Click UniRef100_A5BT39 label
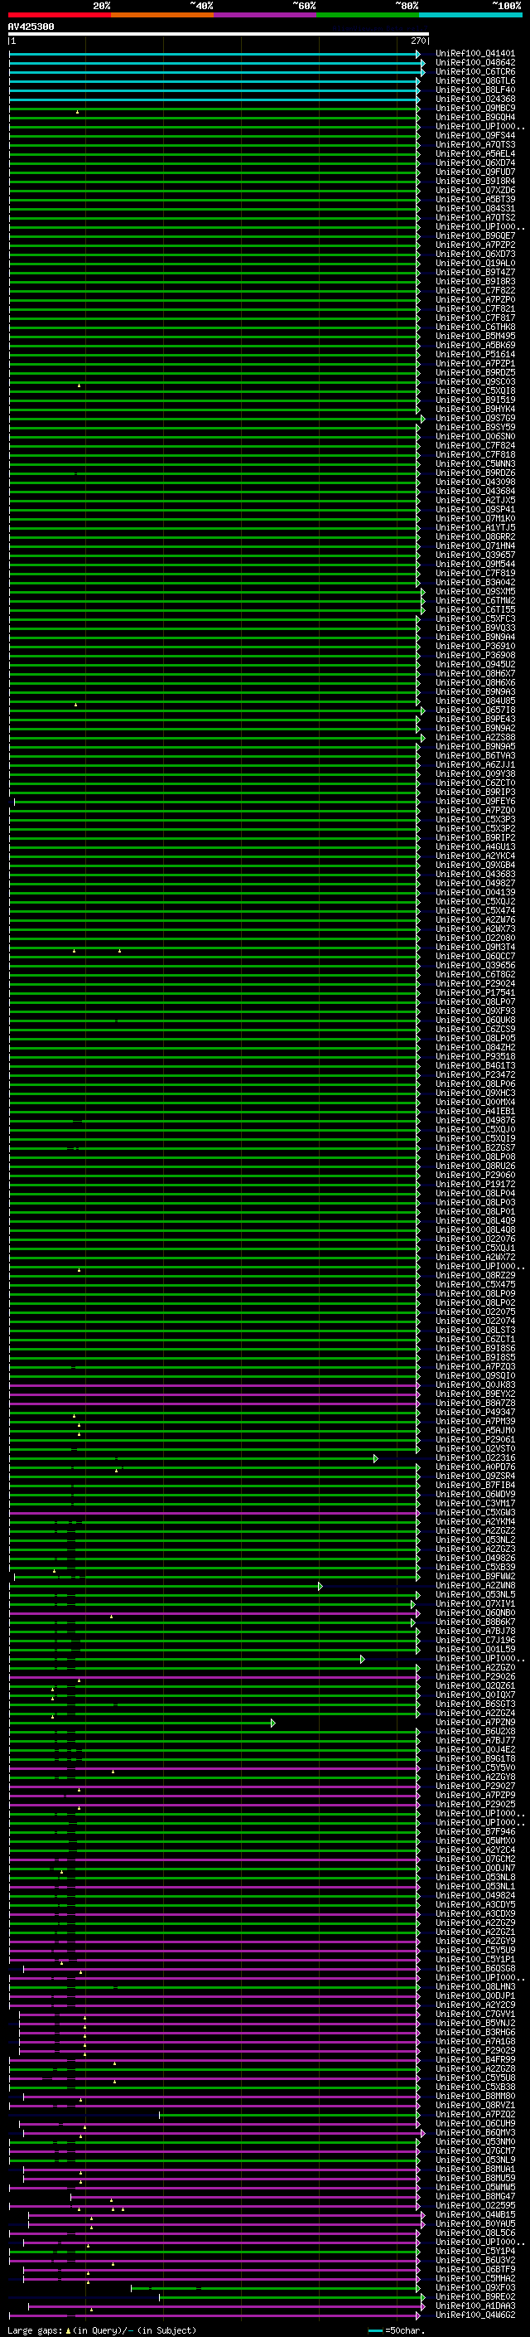The width and height of the screenshot is (530, 2337). click(x=475, y=199)
